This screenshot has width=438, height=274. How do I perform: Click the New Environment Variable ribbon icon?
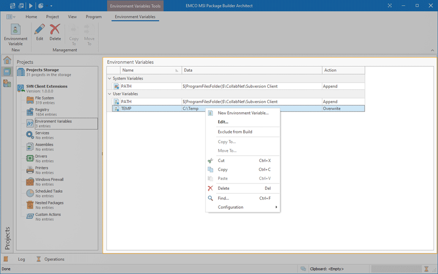16,29
